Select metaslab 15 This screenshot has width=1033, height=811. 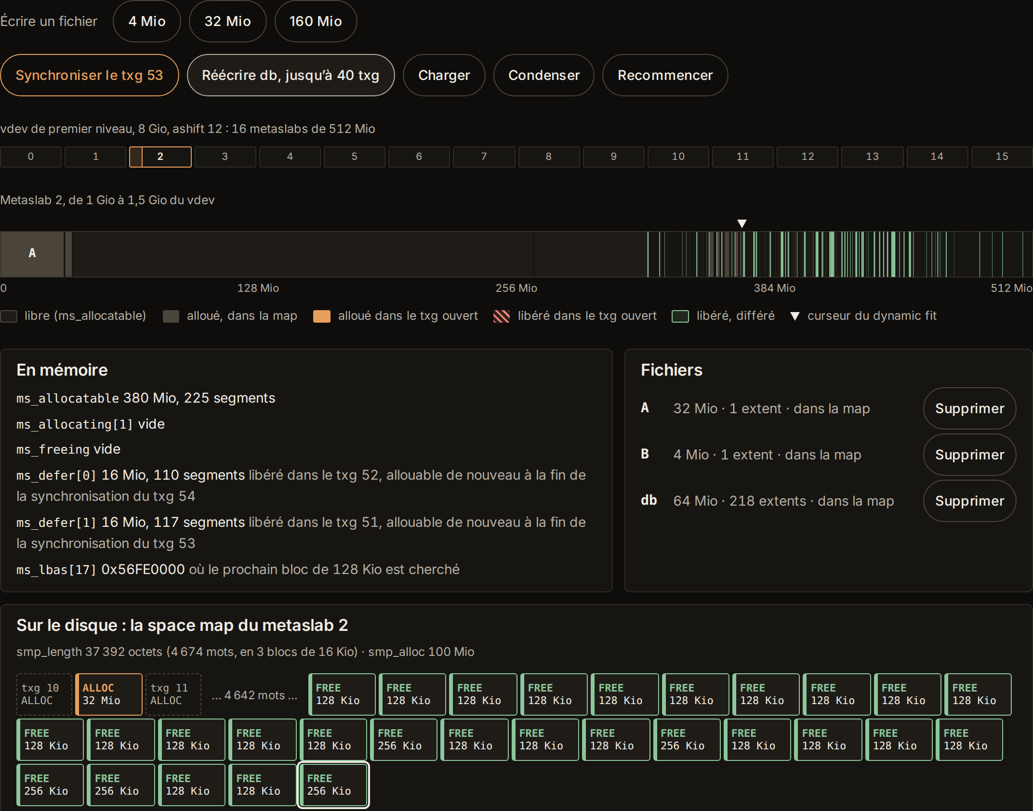point(1002,157)
